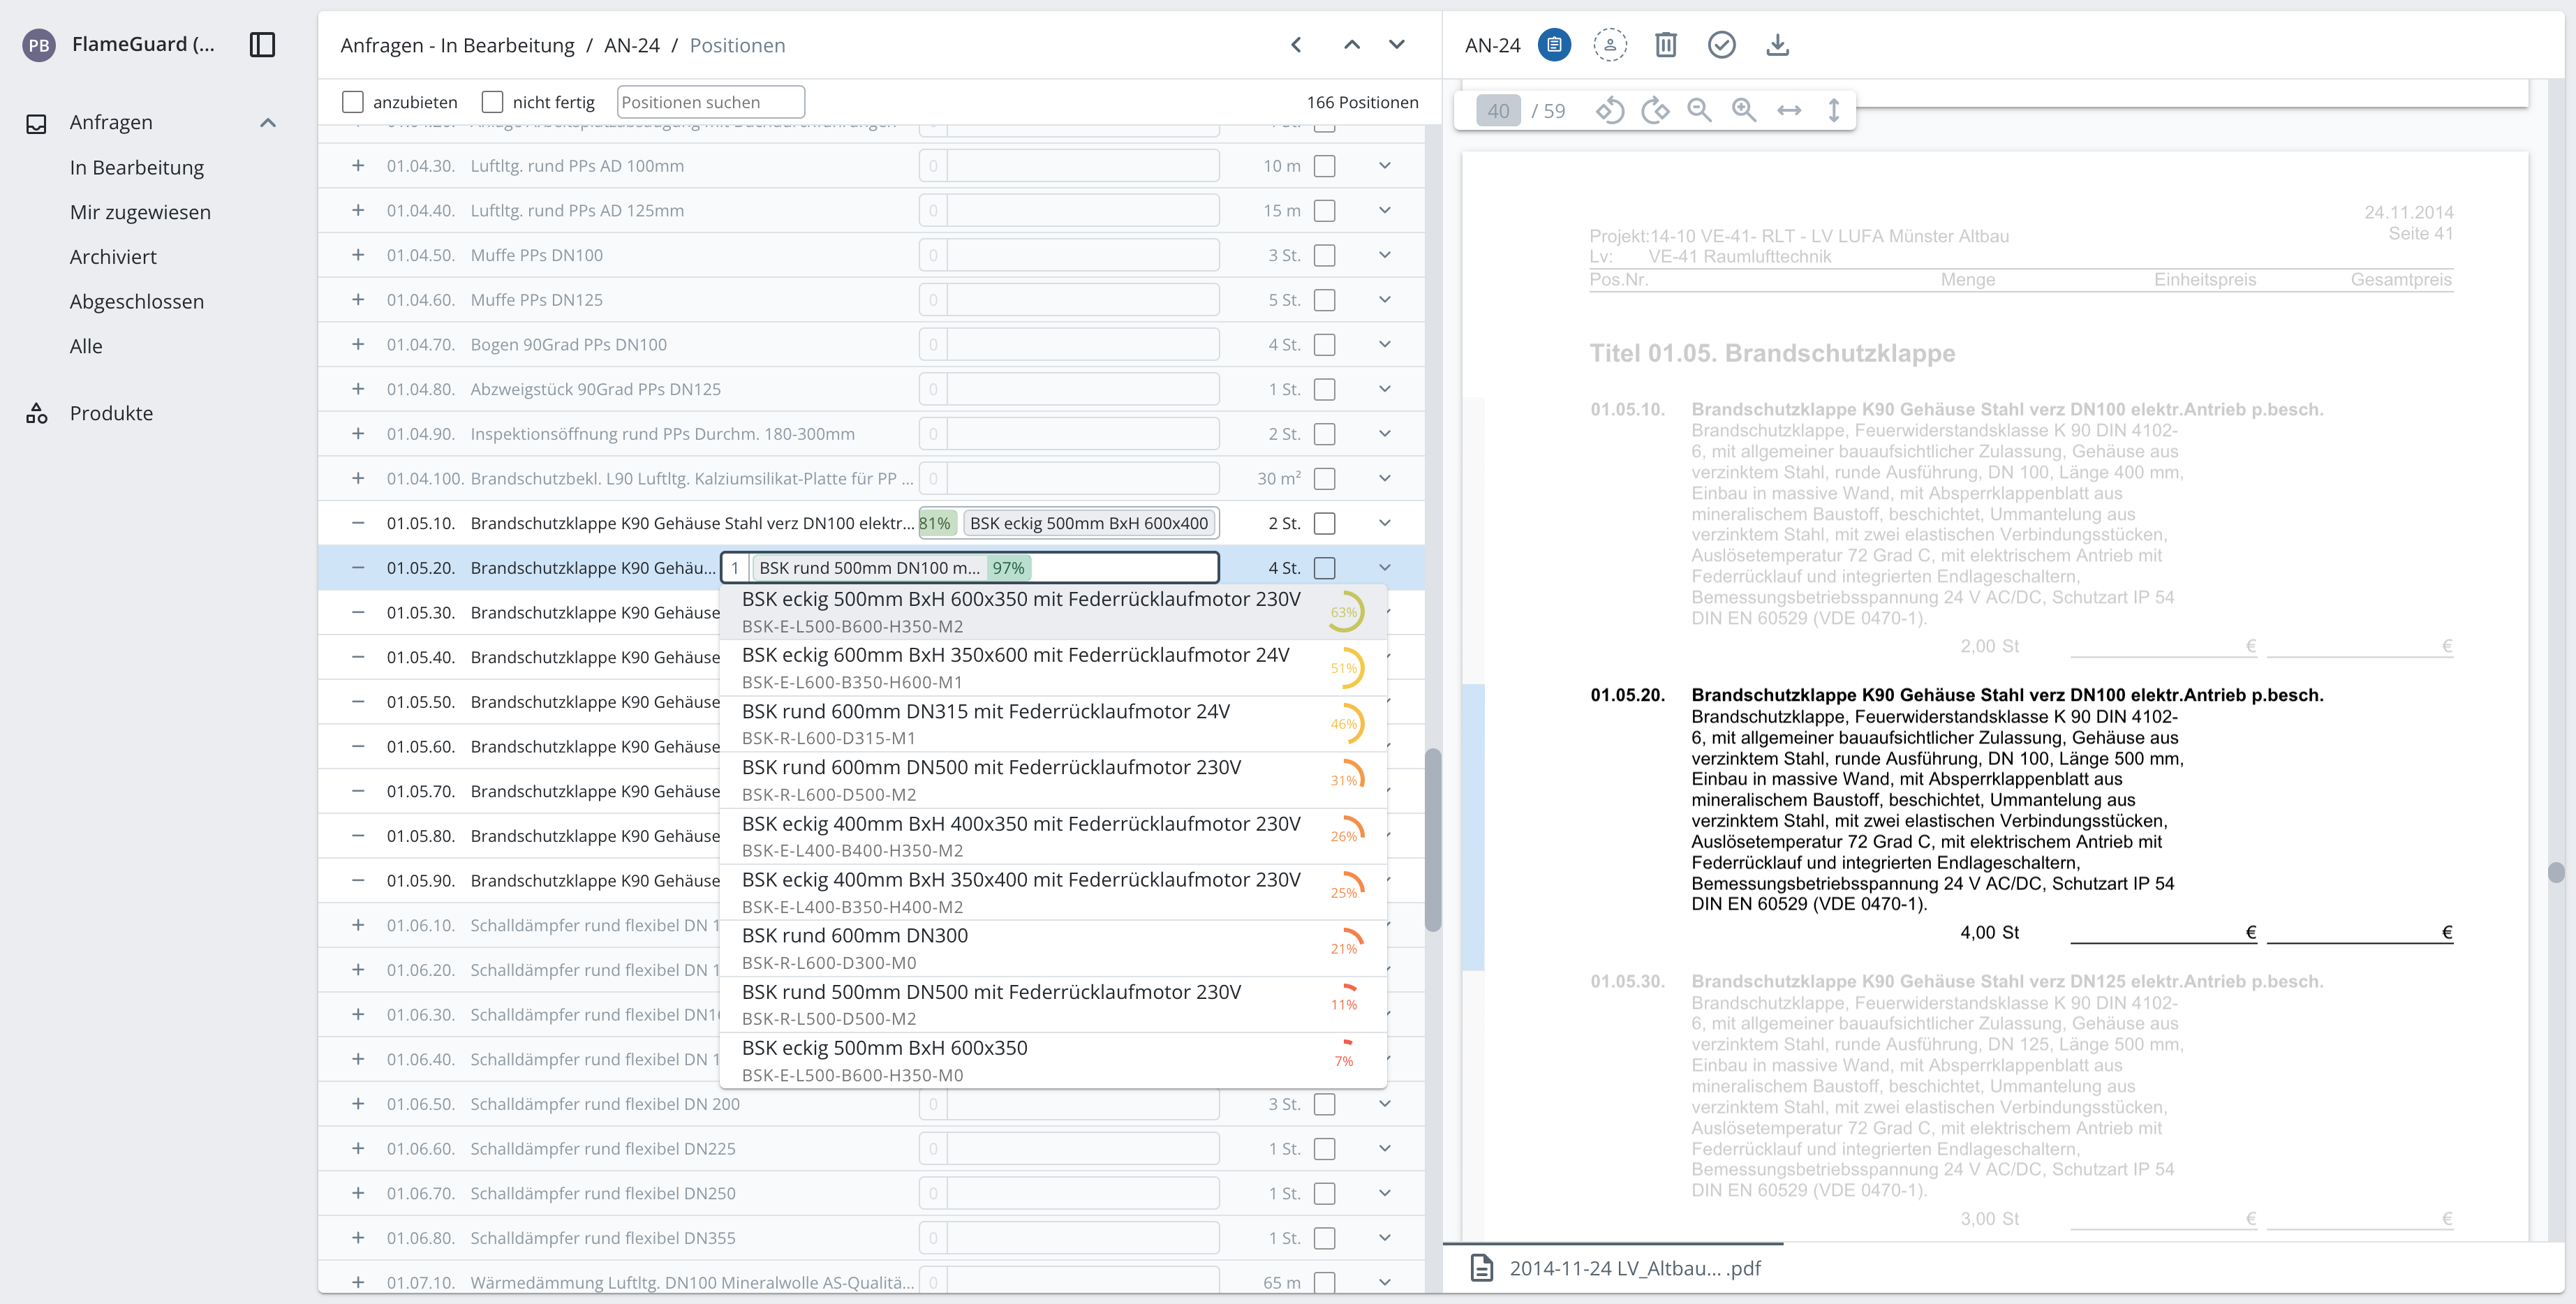Select BSK eckig 500mm BxH 600x350 Federrücklaufmotor 230V
2576x1304 pixels.
1053,612
